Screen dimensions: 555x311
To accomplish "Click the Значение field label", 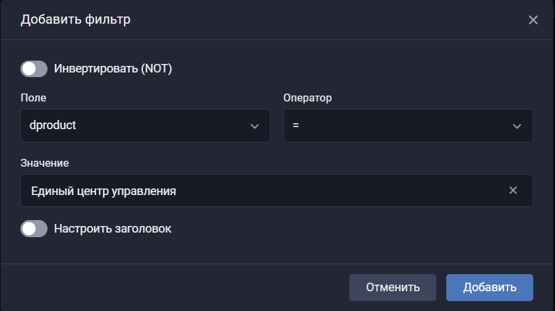I will [x=45, y=163].
